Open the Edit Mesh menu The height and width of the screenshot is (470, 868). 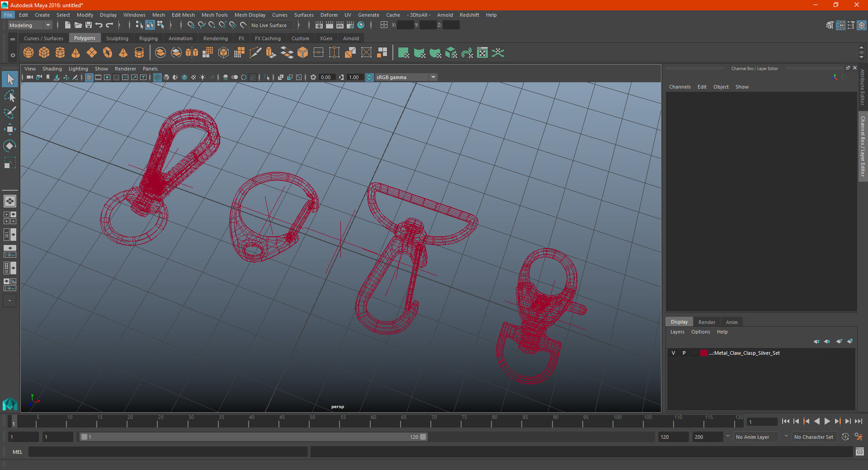(183, 15)
